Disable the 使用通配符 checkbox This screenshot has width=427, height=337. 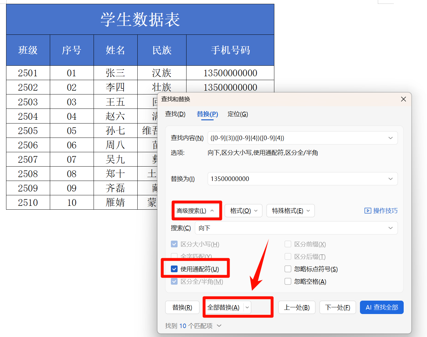[x=174, y=268]
